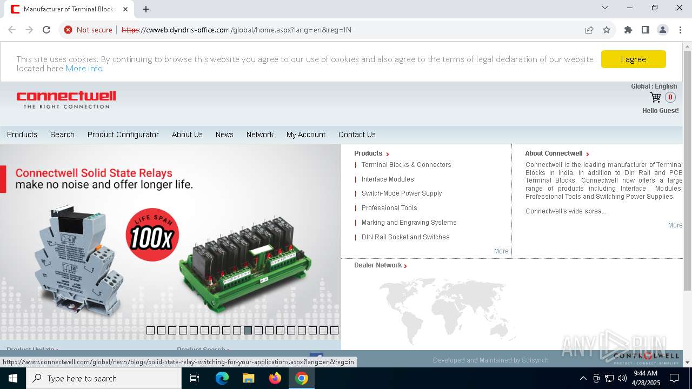Image resolution: width=692 pixels, height=389 pixels.
Task: Change language via Global : English
Action: 654,86
